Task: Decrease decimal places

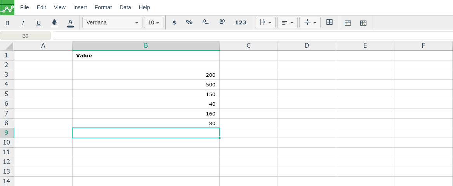Action: click(205, 22)
